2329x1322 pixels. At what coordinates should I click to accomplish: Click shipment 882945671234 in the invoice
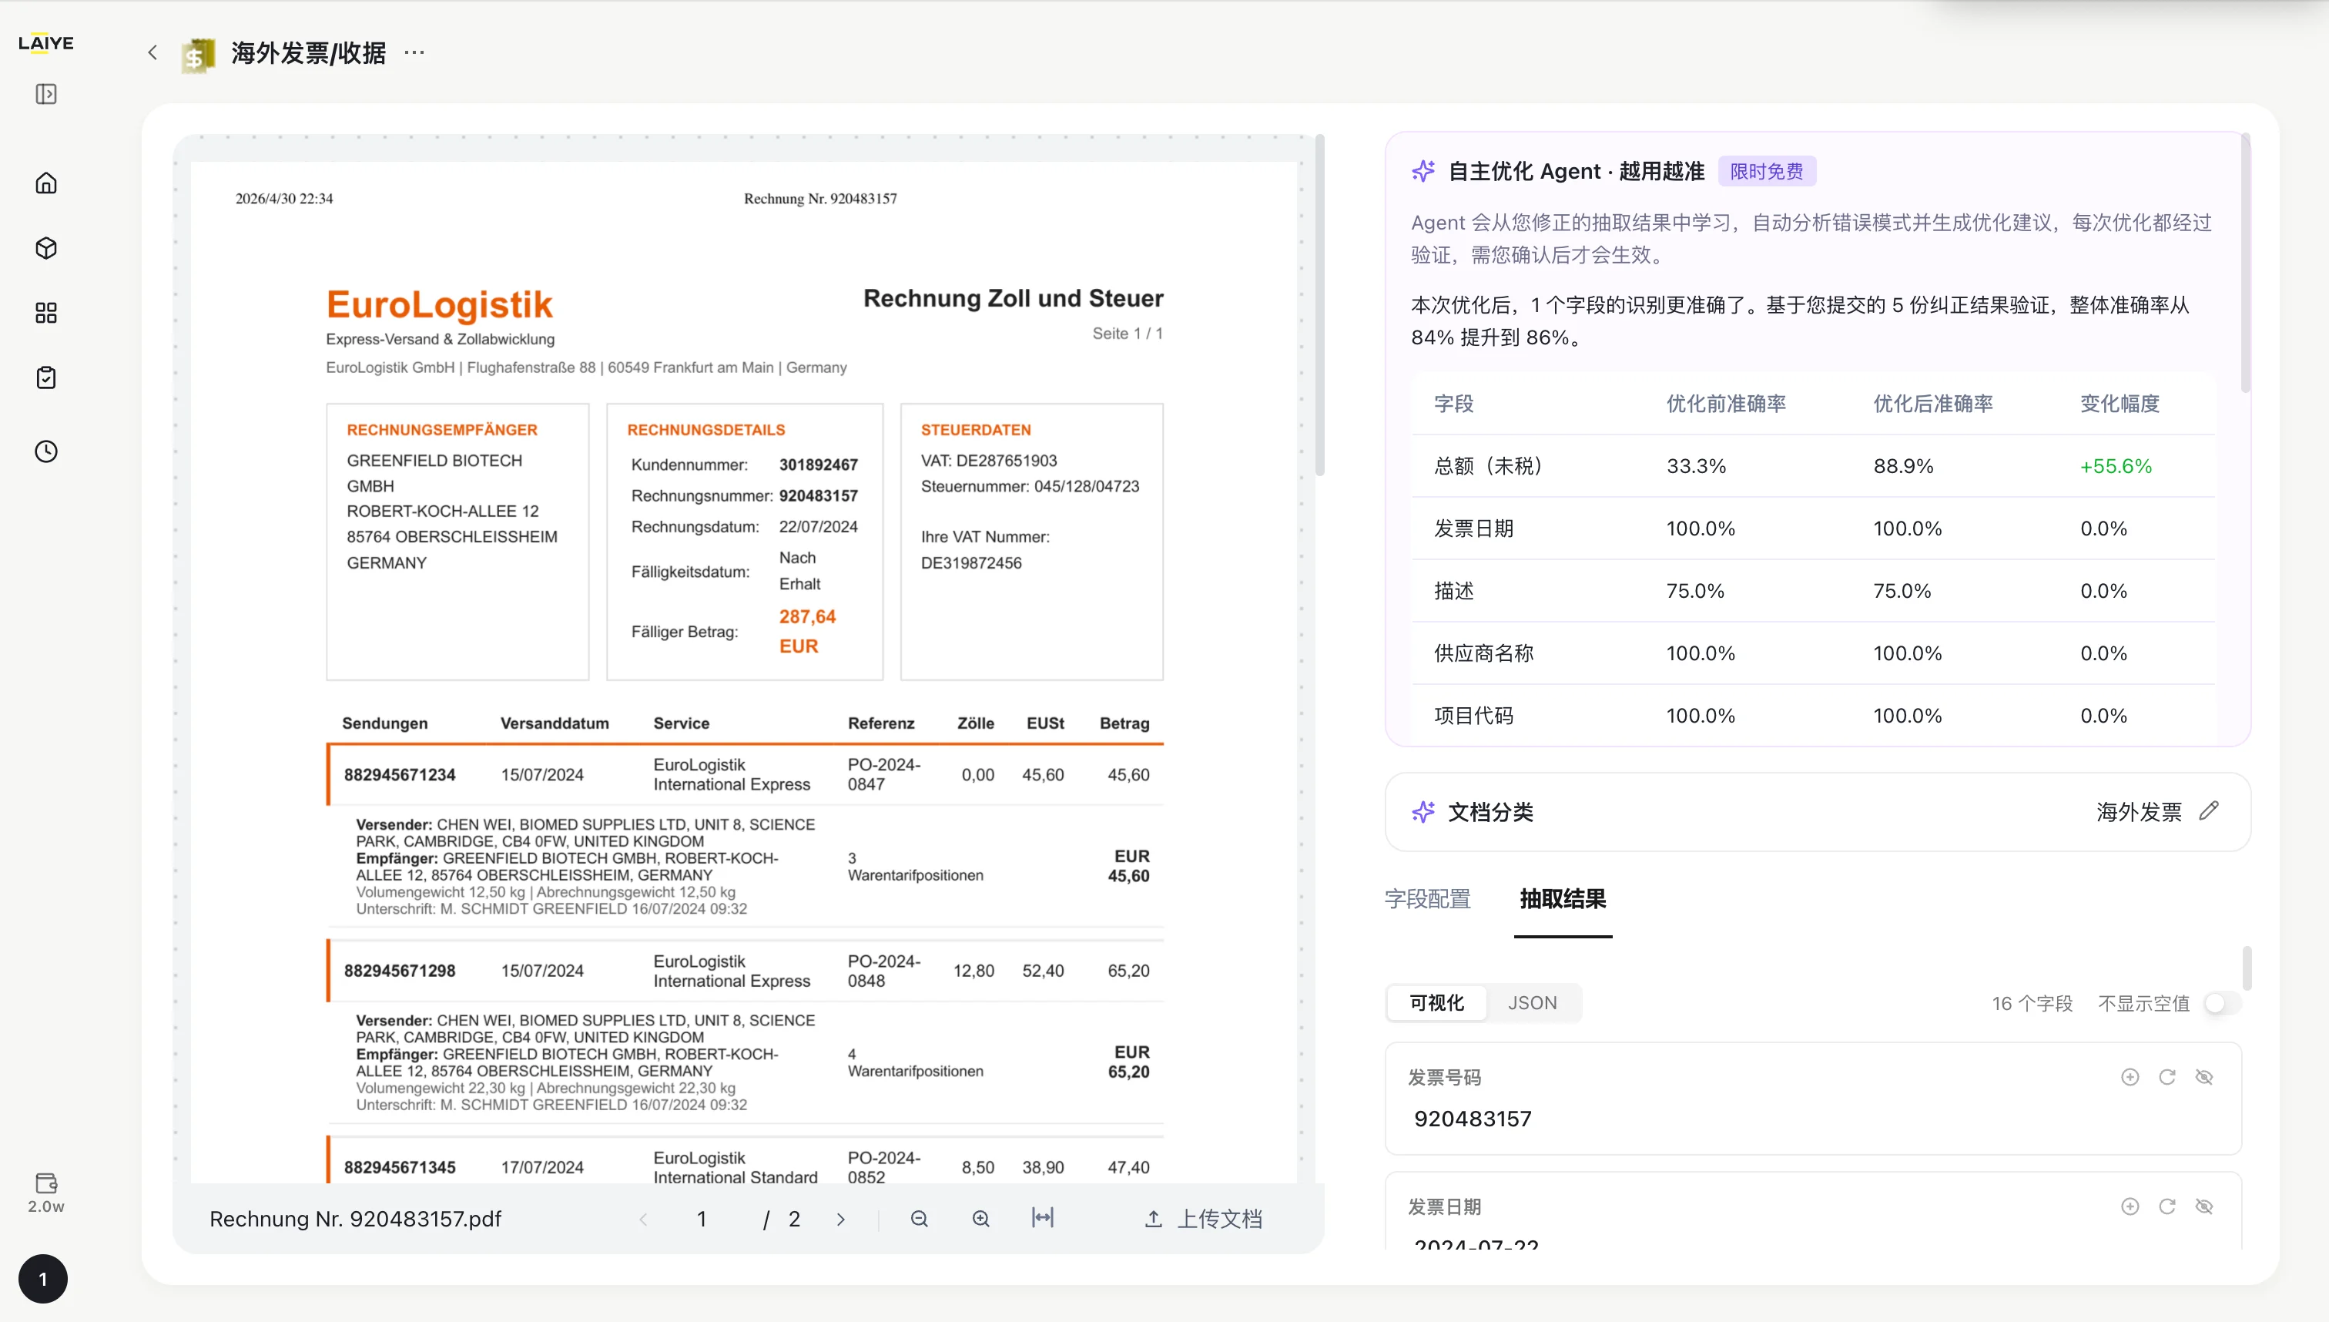400,774
